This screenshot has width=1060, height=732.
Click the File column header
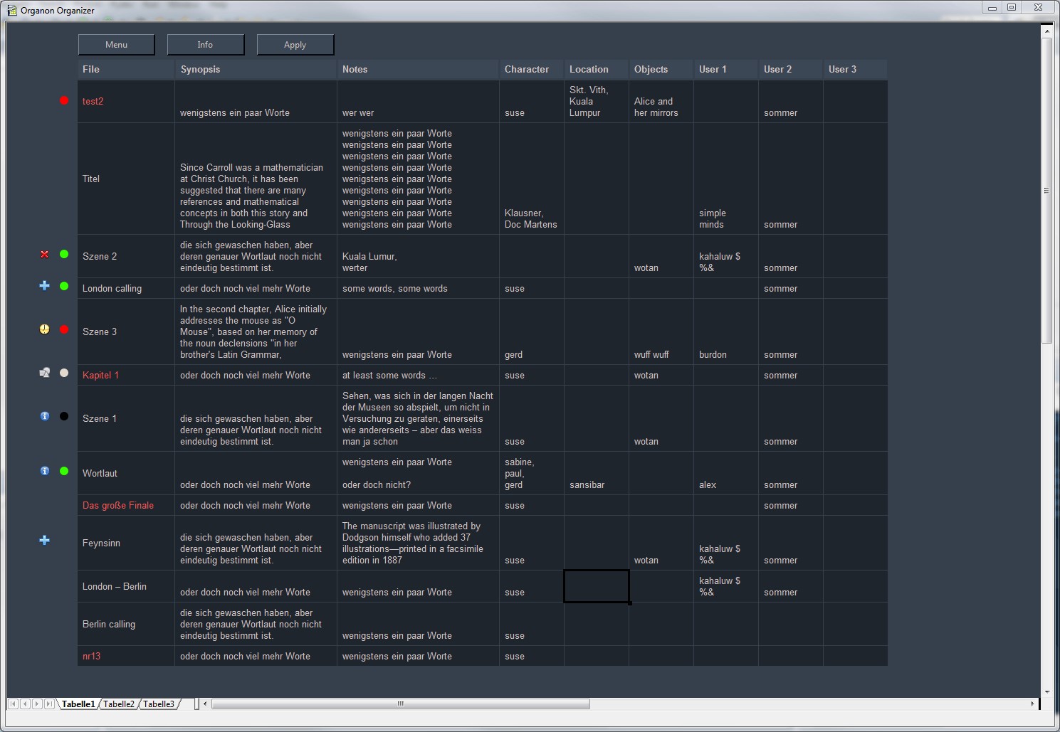pyautogui.click(x=126, y=70)
